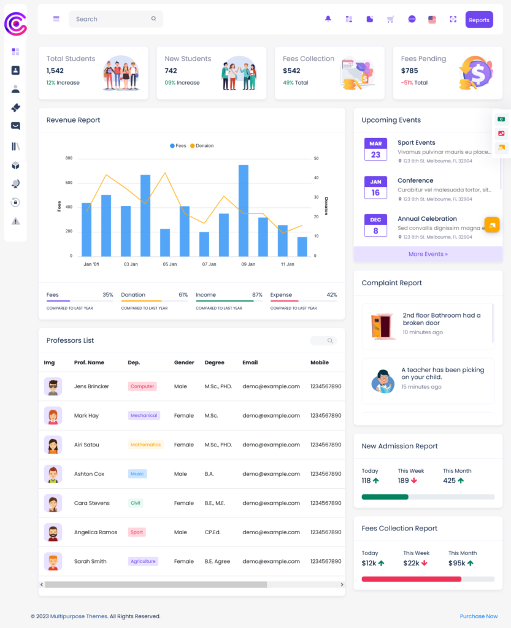Image resolution: width=511 pixels, height=628 pixels.
Task: Open the student ID card section in sidebar
Action: (x=15, y=71)
